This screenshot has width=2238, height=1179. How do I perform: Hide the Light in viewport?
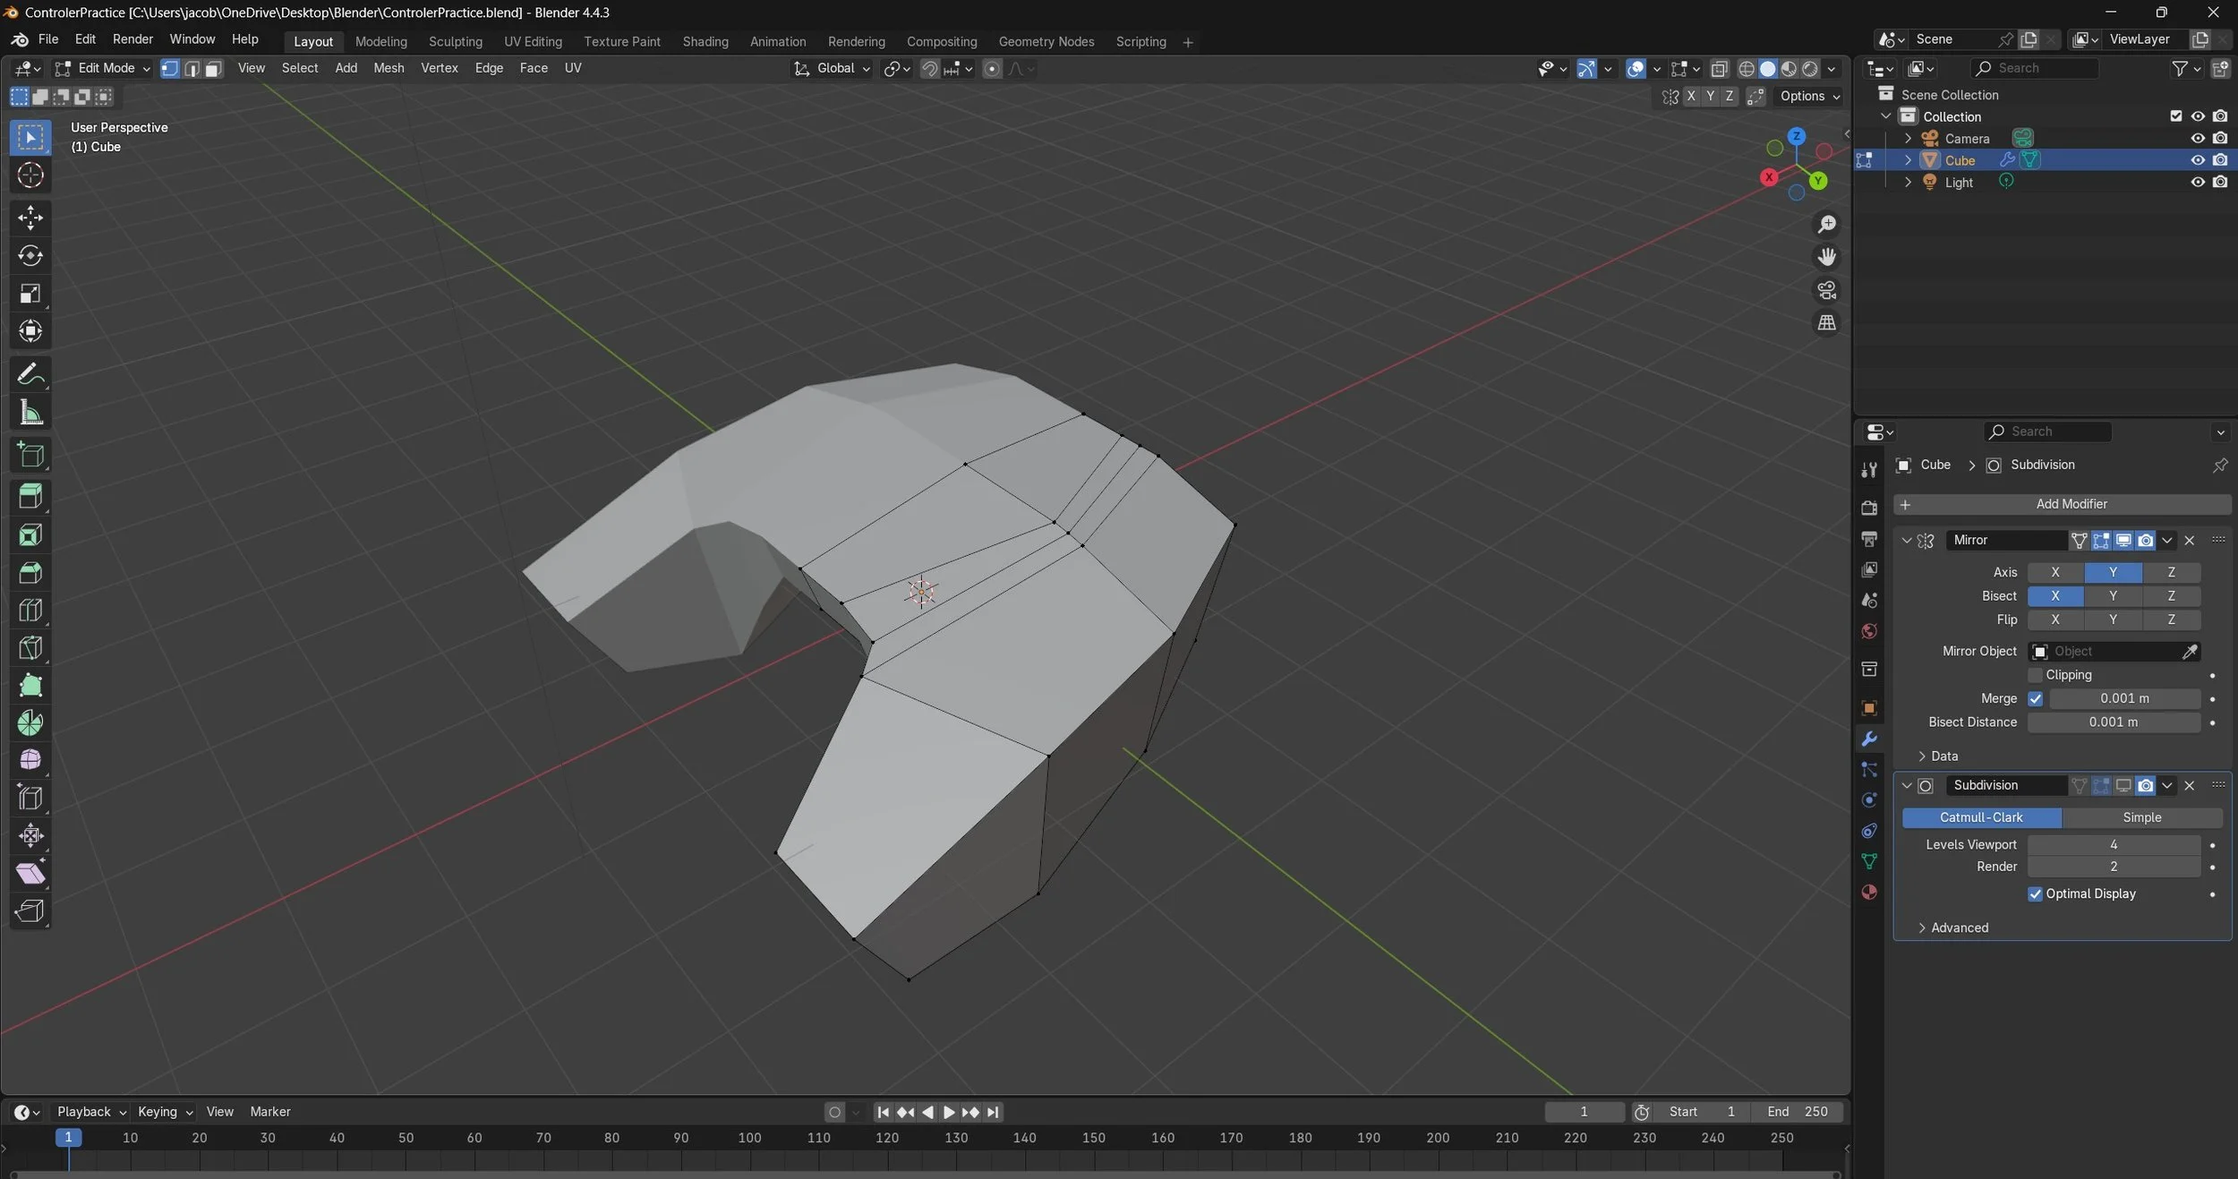(x=2197, y=183)
